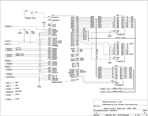Select the X1 32MHz oscillator block
Viewport: 148px width, 116px height.
pyautogui.click(x=29, y=14)
